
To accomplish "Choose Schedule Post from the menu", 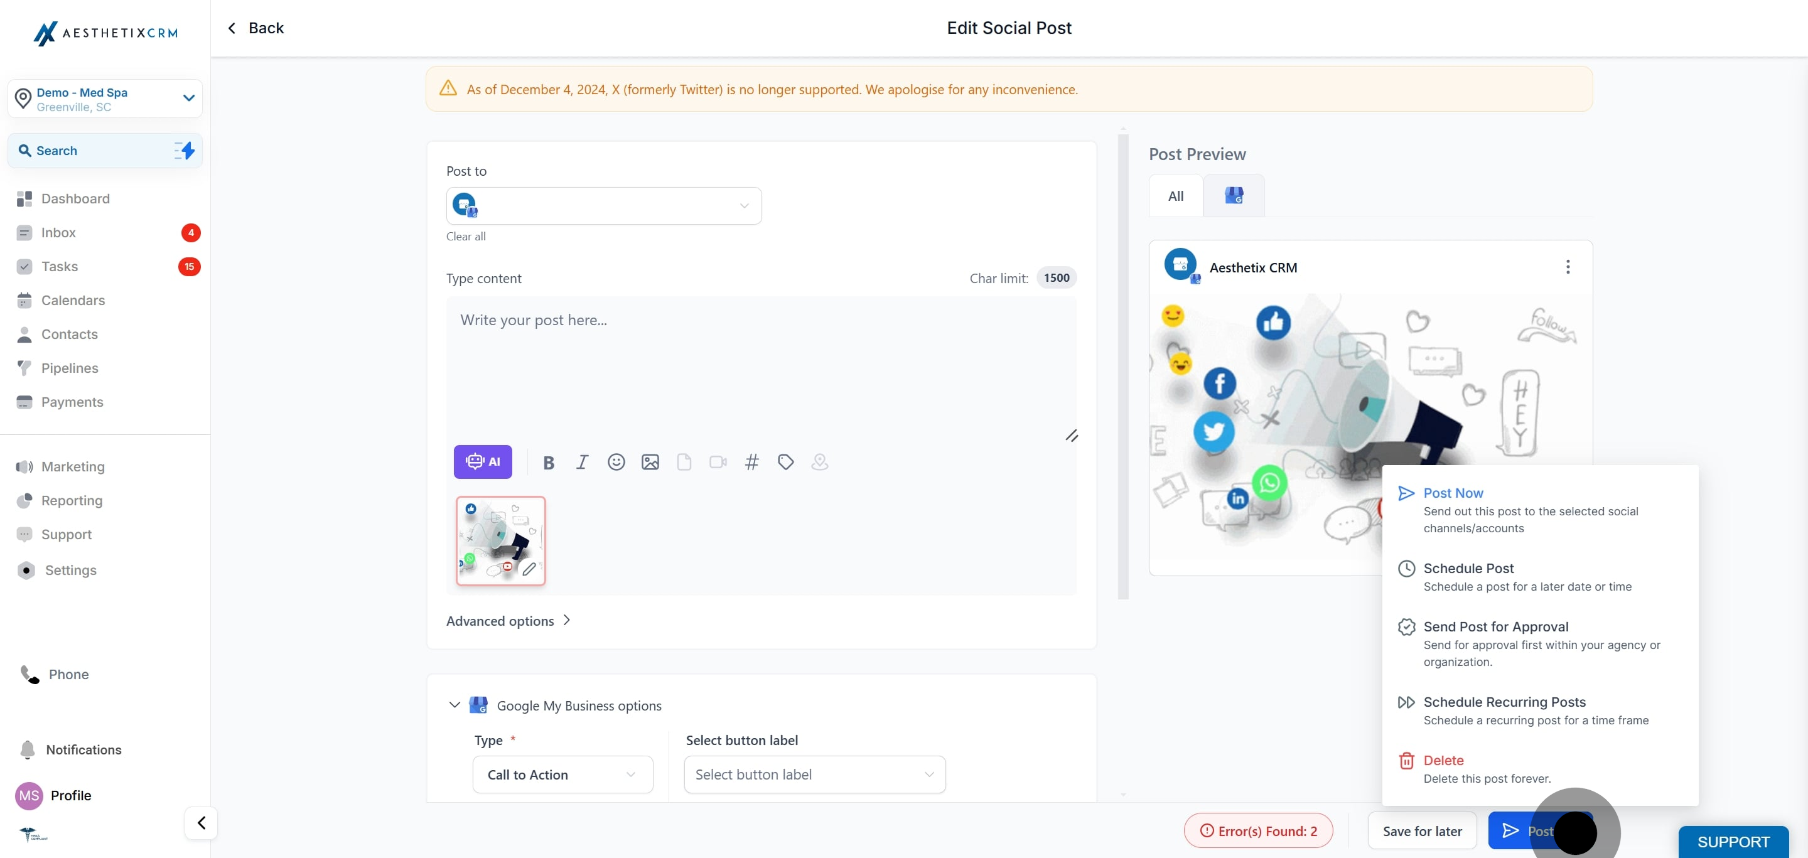I will pyautogui.click(x=1468, y=568).
